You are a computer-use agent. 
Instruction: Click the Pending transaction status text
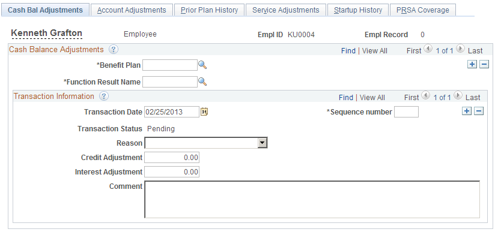coord(161,129)
